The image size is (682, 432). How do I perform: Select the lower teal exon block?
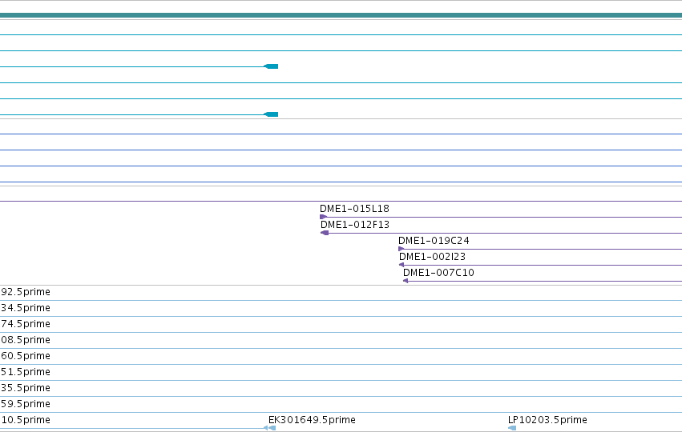pyautogui.click(x=271, y=114)
